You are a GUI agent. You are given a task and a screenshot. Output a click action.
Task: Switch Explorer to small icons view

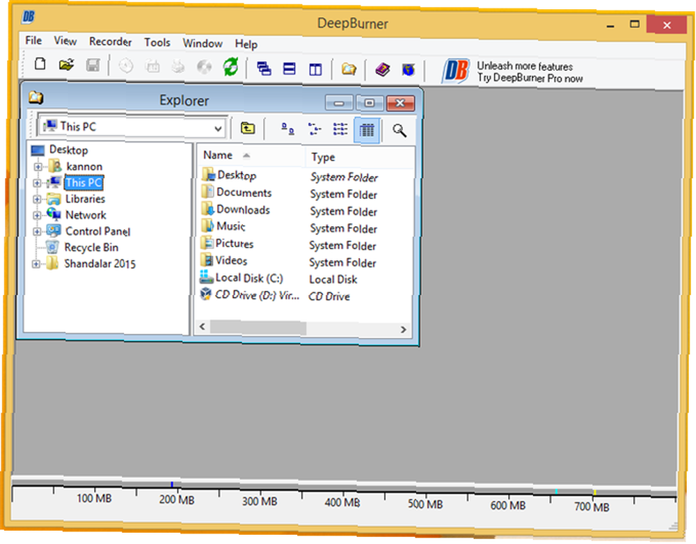[x=315, y=129]
